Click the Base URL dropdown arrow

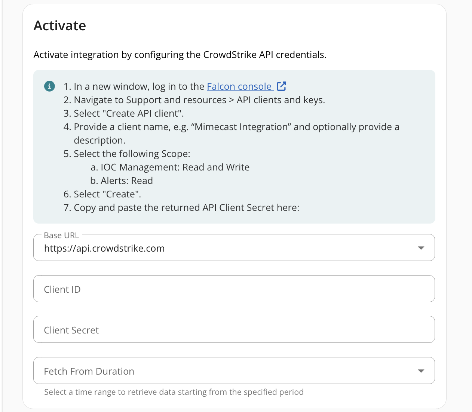(x=421, y=248)
